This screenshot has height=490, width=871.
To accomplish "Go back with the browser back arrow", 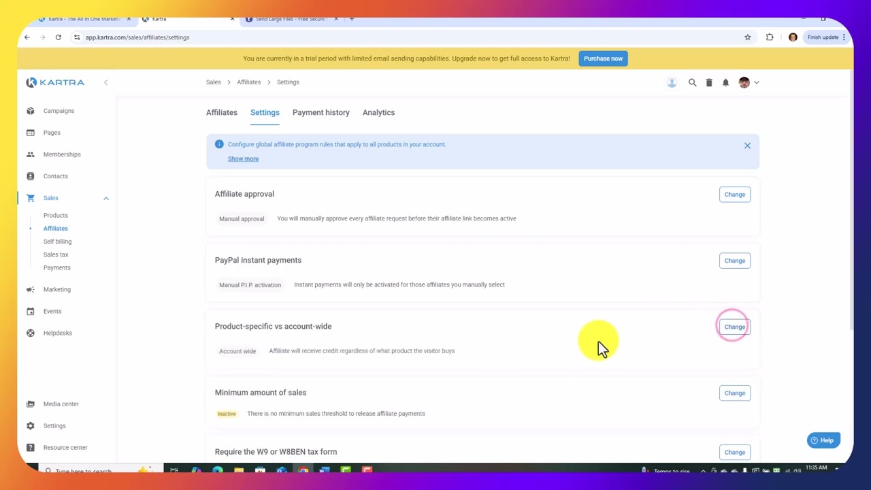I will click(27, 37).
